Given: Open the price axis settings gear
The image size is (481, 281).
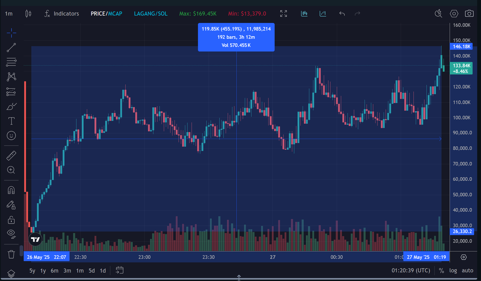Looking at the screenshot, I should [x=464, y=257].
